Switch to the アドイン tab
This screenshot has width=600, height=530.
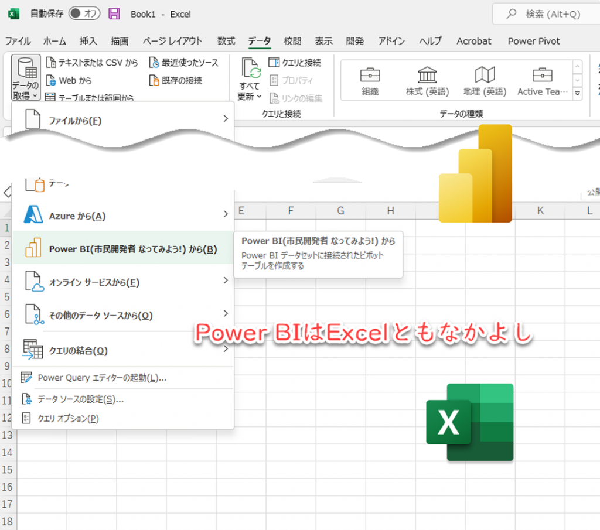[x=391, y=41]
